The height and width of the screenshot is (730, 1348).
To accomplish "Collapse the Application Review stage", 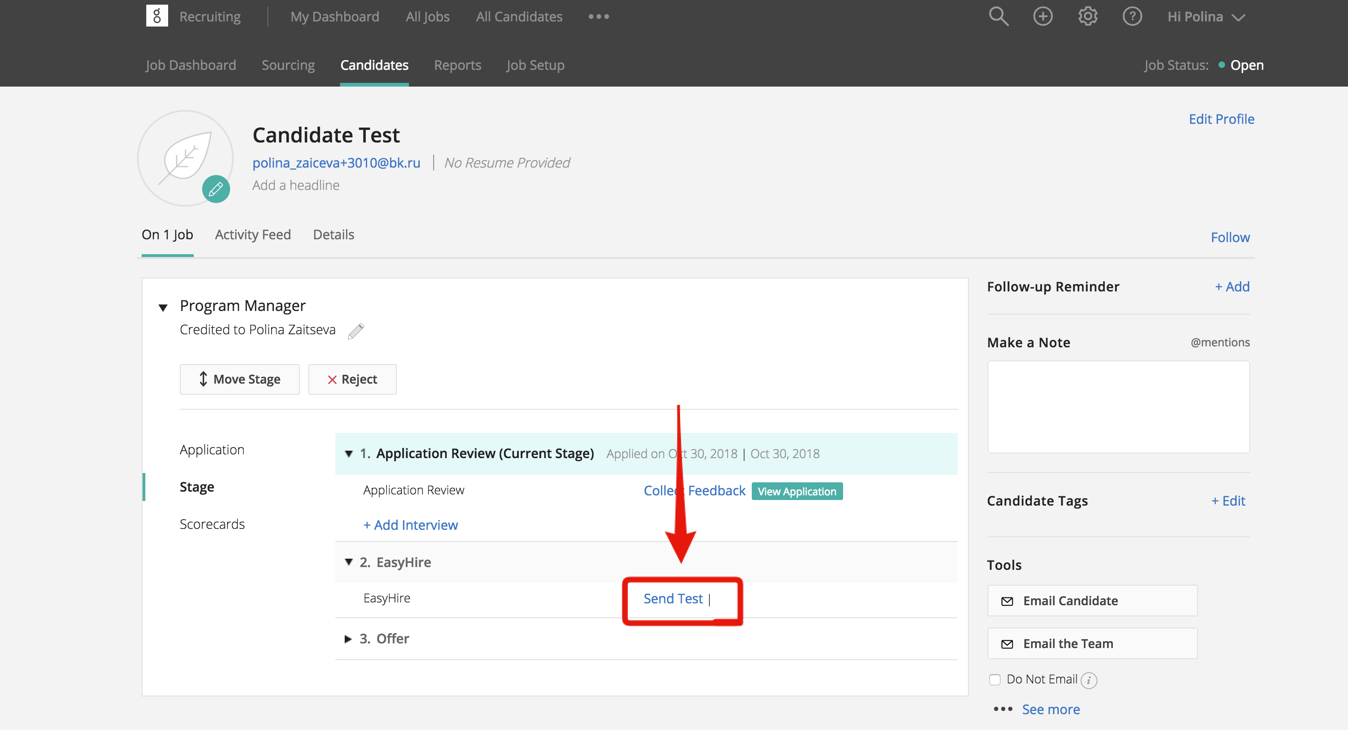I will coord(348,453).
